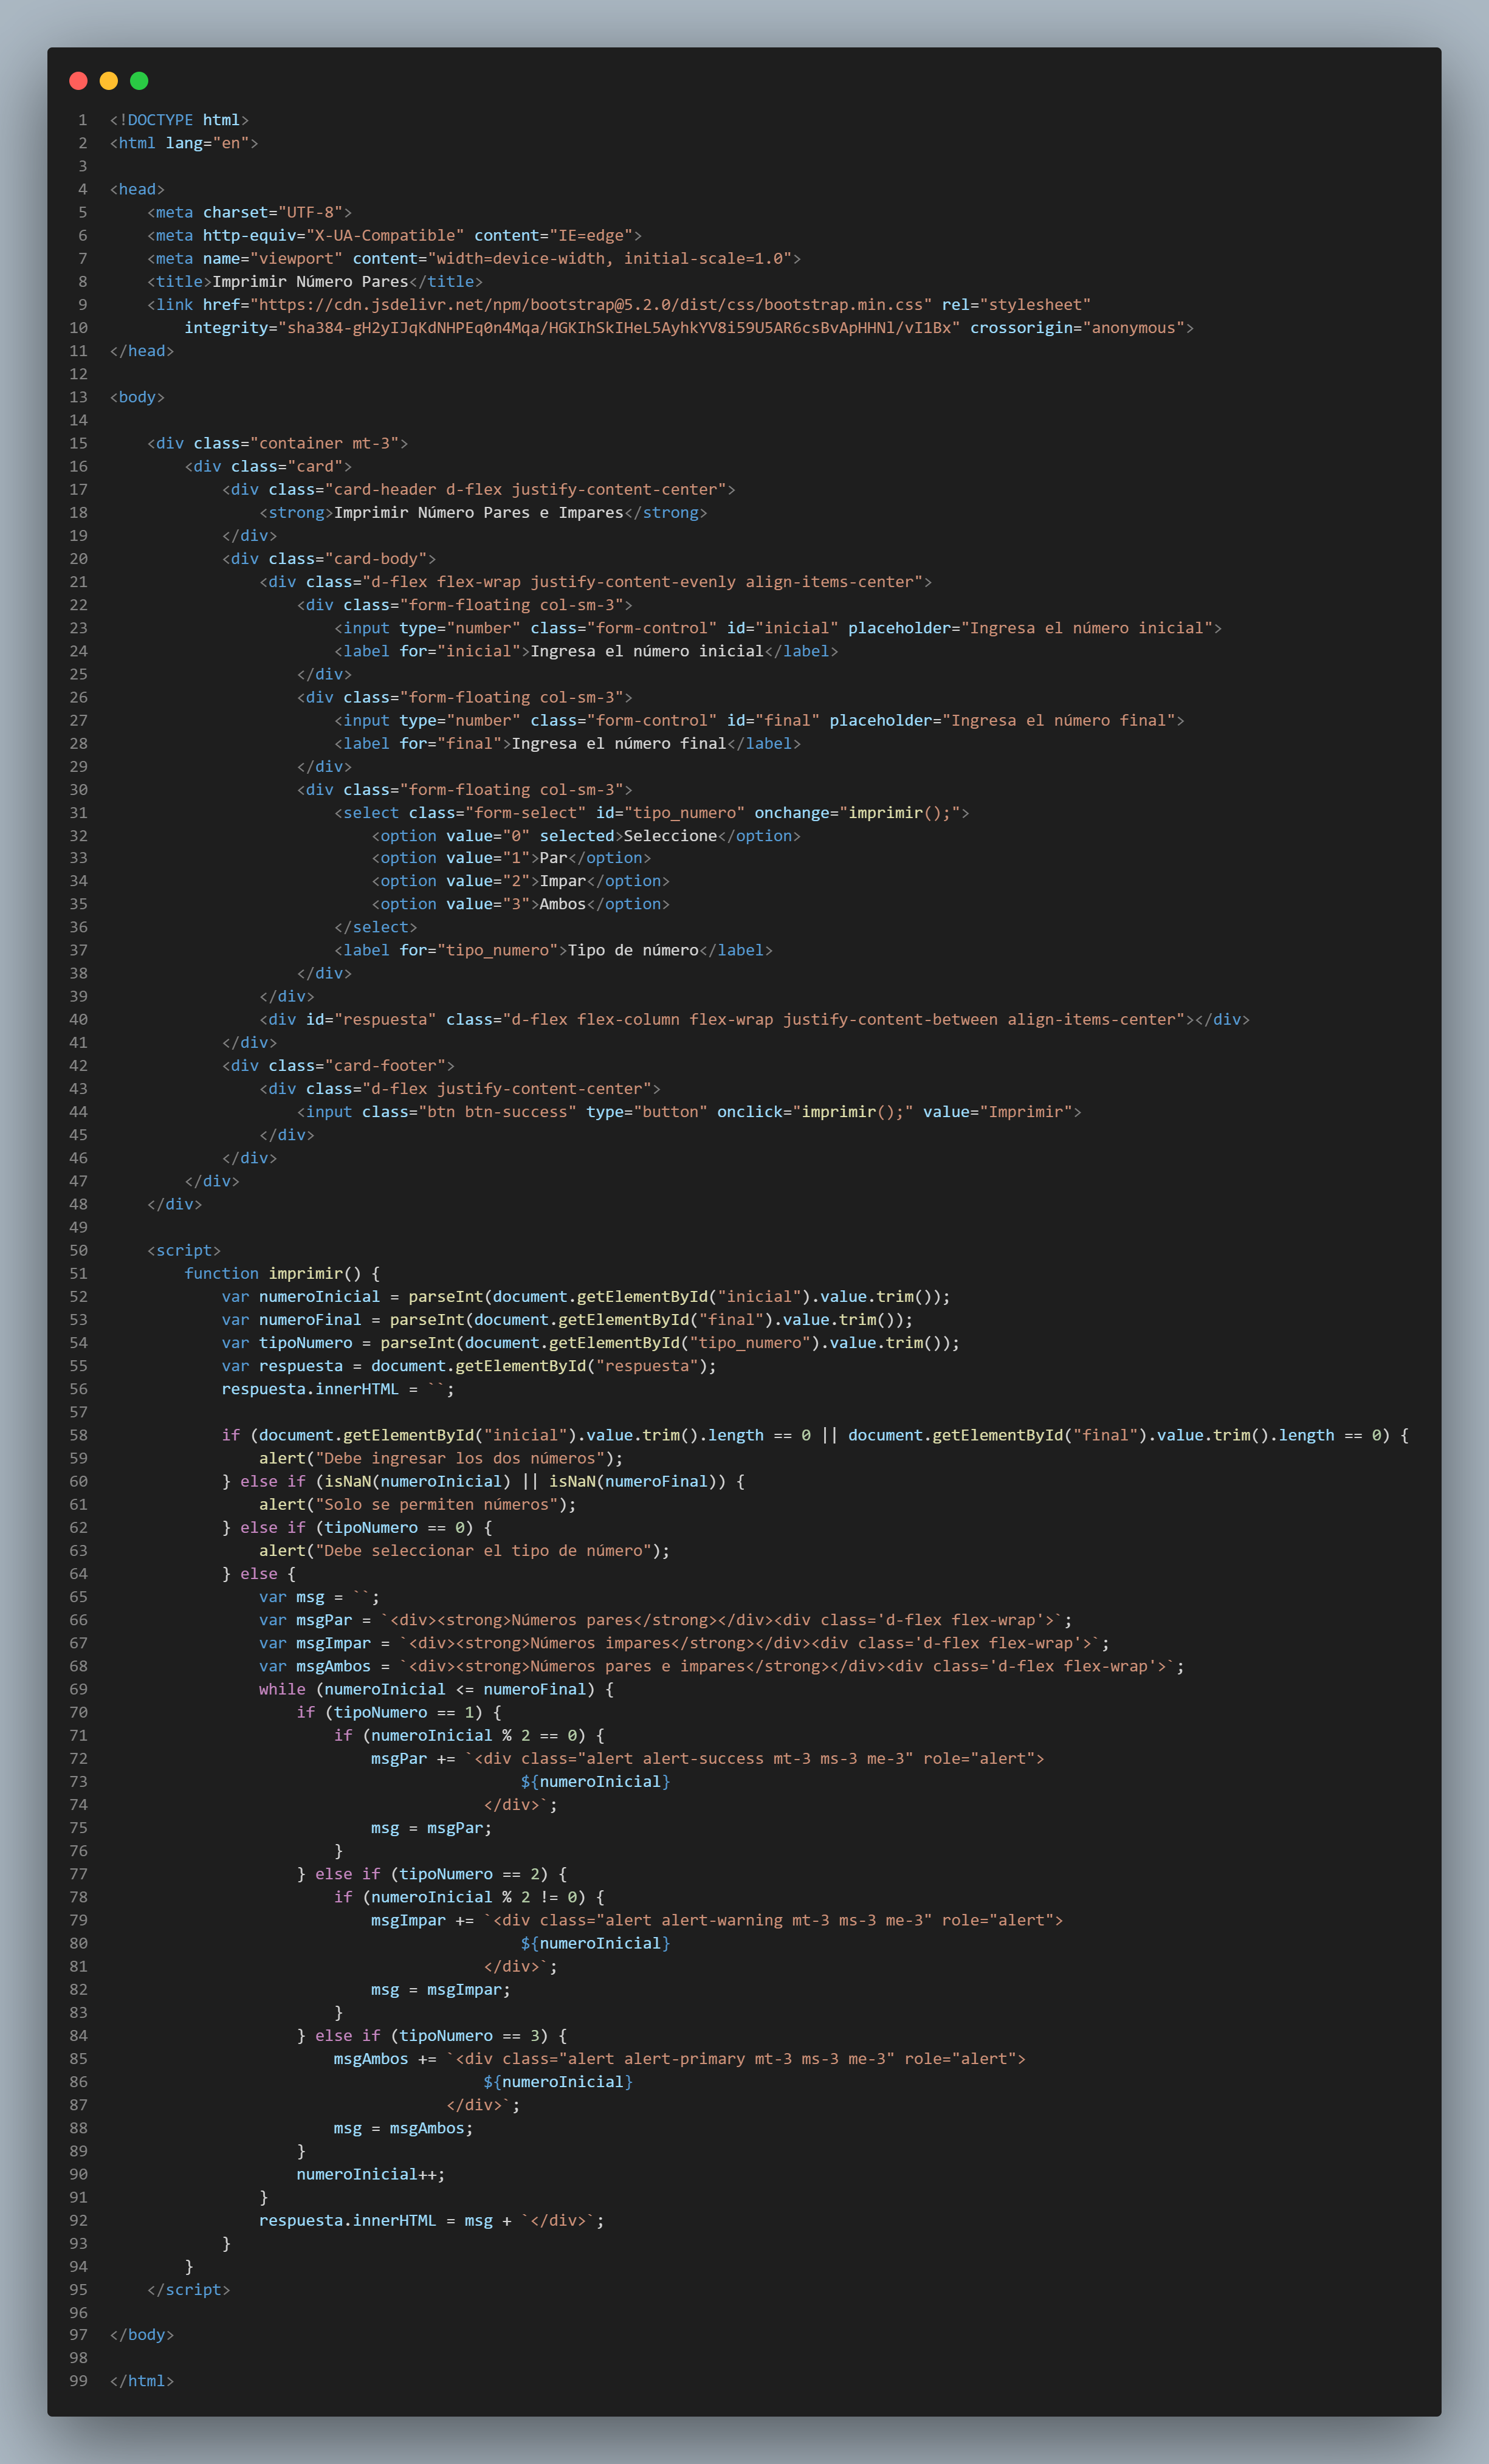Click the var numeroInicial declaration line

[x=586, y=1296]
